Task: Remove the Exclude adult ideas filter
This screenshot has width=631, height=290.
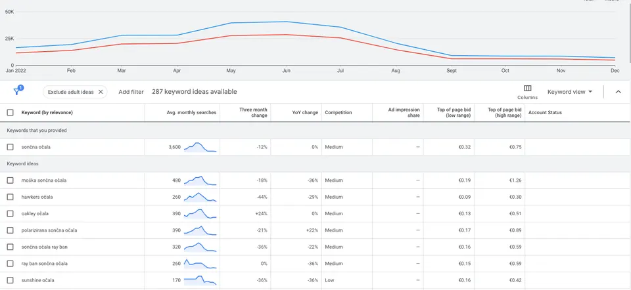Action: pyautogui.click(x=101, y=92)
